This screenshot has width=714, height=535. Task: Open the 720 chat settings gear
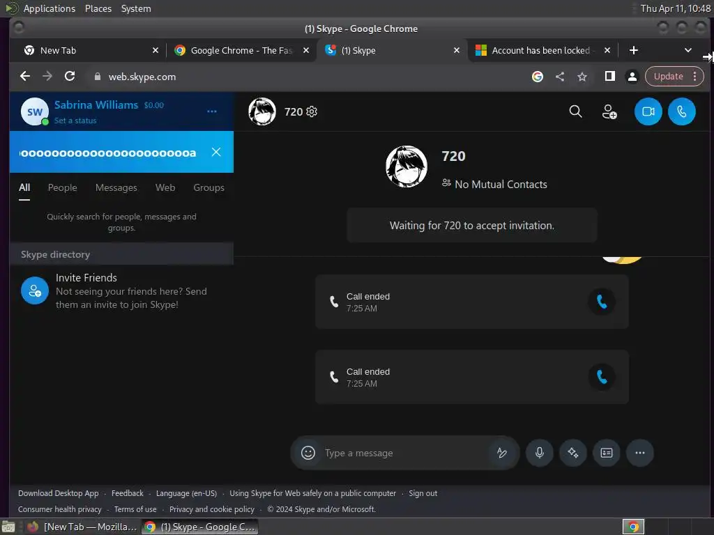pyautogui.click(x=312, y=111)
